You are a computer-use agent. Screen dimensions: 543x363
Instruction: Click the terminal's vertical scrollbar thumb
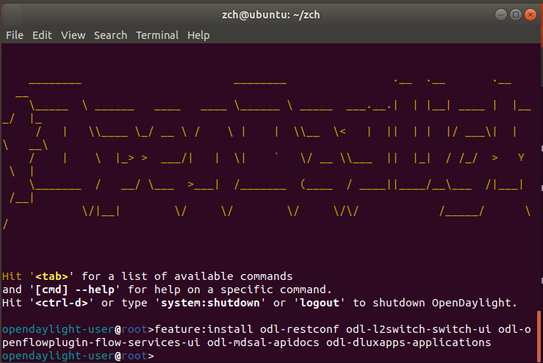(x=539, y=337)
